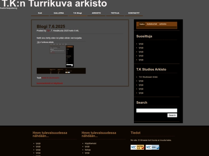The width and height of the screenshot is (209, 156).
Task: Click the Suosittuja sidebar heading
Action: point(144,36)
